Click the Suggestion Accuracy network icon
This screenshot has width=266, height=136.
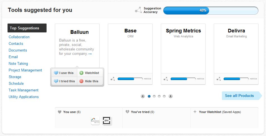(x=138, y=10)
